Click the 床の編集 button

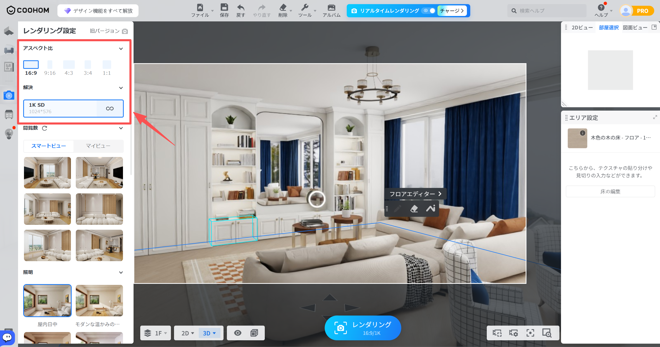(610, 192)
